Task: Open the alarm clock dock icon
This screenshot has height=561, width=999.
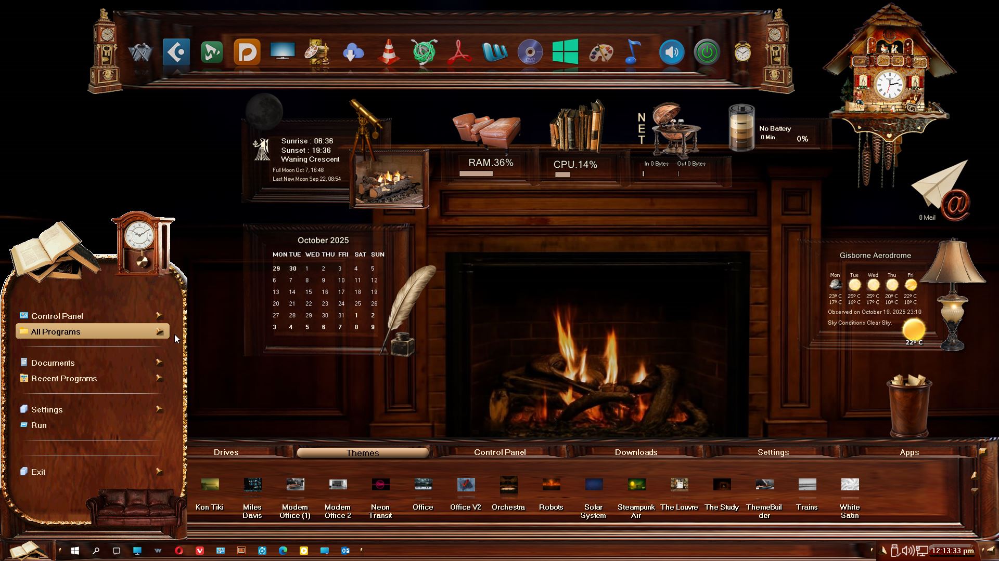Action: tap(742, 52)
